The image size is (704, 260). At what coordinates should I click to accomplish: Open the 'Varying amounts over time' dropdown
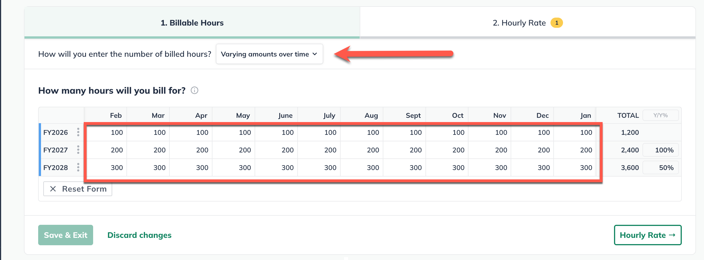click(269, 54)
